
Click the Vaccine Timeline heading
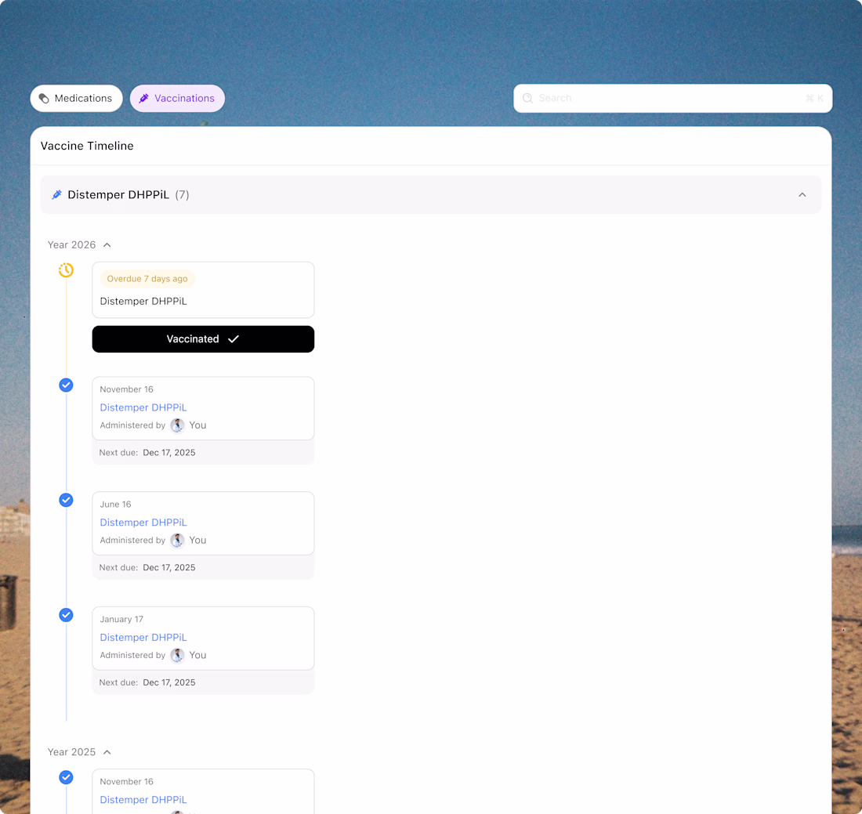87,146
